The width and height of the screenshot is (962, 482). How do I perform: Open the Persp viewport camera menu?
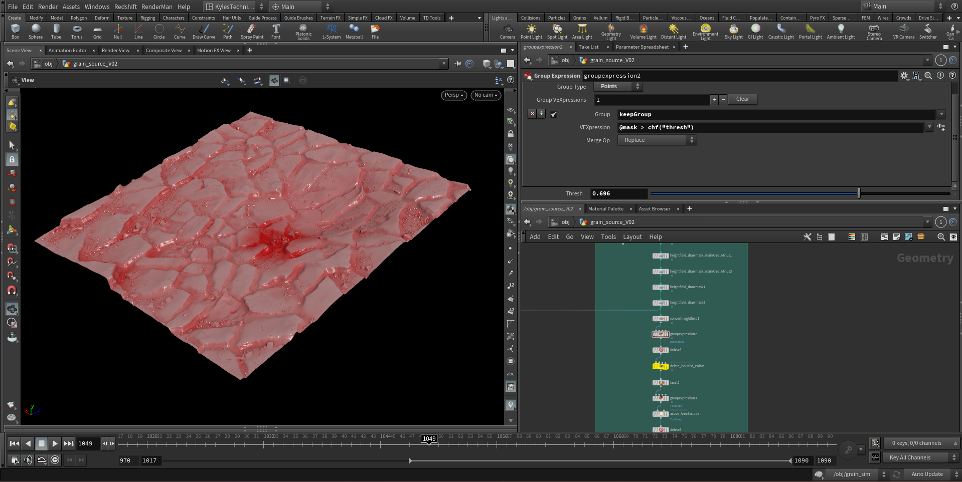[x=454, y=95]
